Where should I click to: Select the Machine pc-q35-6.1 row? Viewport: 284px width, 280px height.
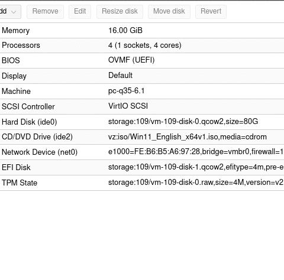click(142, 91)
